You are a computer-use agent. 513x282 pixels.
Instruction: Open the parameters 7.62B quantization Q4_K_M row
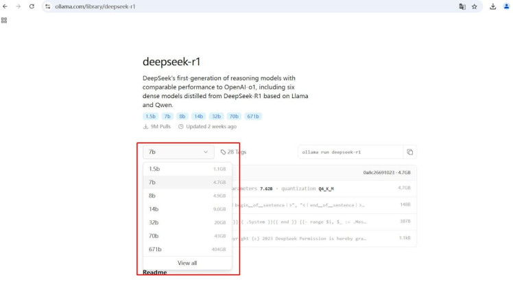[324, 189]
